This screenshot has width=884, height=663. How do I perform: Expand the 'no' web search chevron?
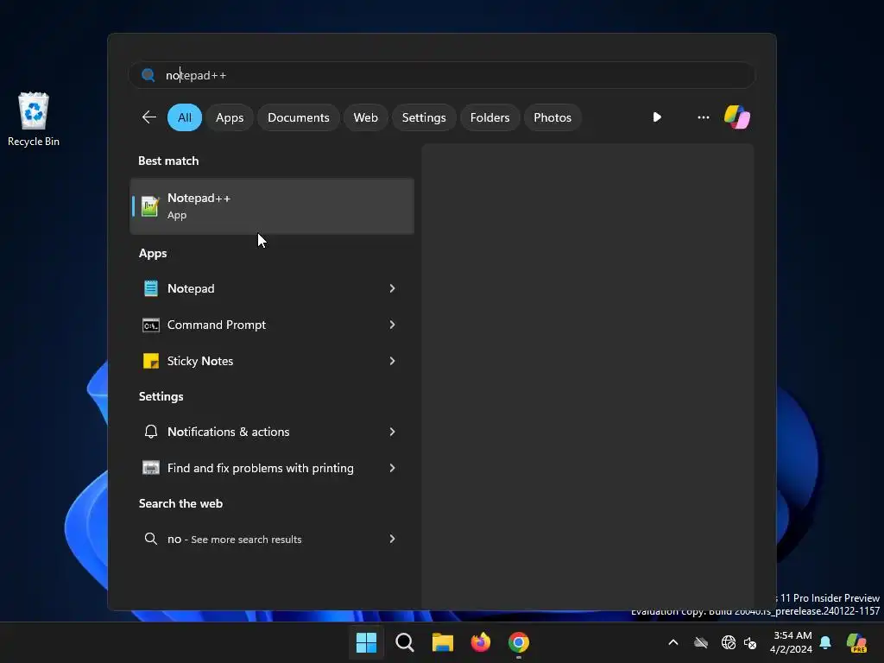click(393, 539)
